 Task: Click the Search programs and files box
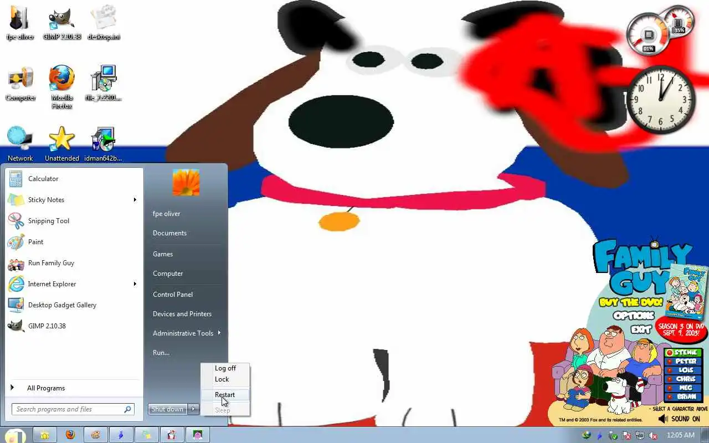coord(73,409)
